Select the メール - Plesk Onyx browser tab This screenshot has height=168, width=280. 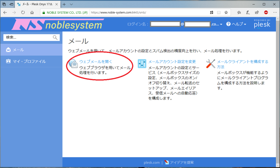(36, 4)
